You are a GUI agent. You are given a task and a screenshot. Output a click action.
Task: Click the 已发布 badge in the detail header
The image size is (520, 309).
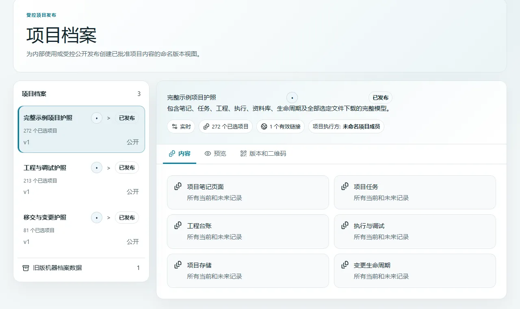point(381,98)
